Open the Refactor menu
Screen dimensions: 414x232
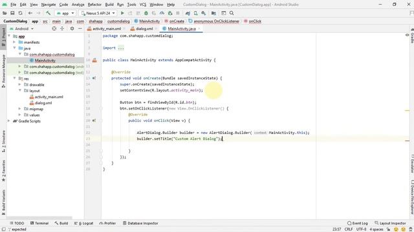(x=94, y=5)
